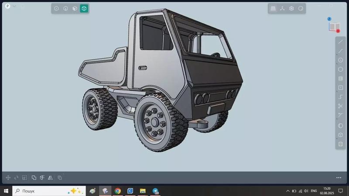Open the three-dots more commands menu
The image size is (349, 196).
(x=339, y=178)
